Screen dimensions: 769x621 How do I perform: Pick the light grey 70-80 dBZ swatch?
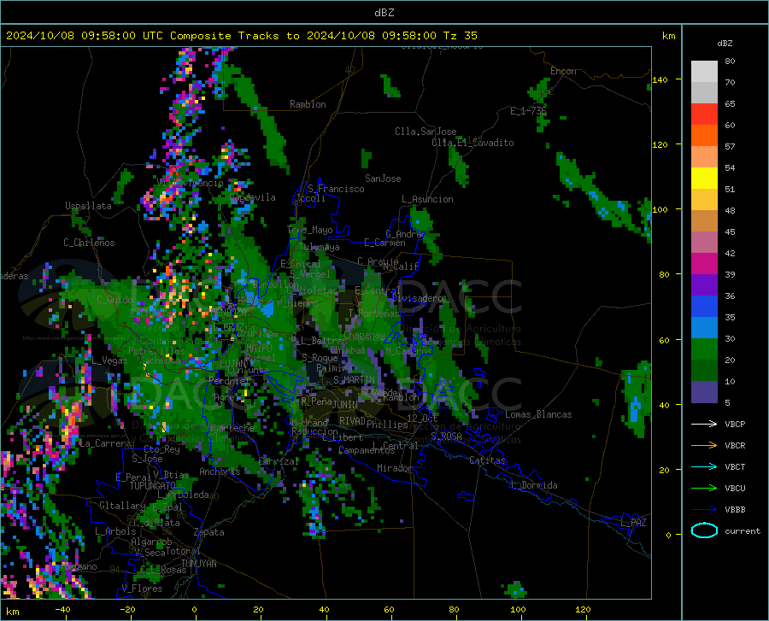click(x=704, y=71)
